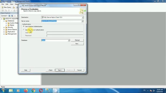Close the Import and Export Wizard window
The width and height of the screenshot is (166, 93).
[x=83, y=5]
